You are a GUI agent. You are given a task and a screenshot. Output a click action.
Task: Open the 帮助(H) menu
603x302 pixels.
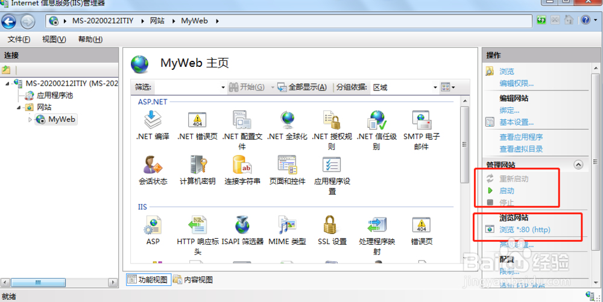90,39
